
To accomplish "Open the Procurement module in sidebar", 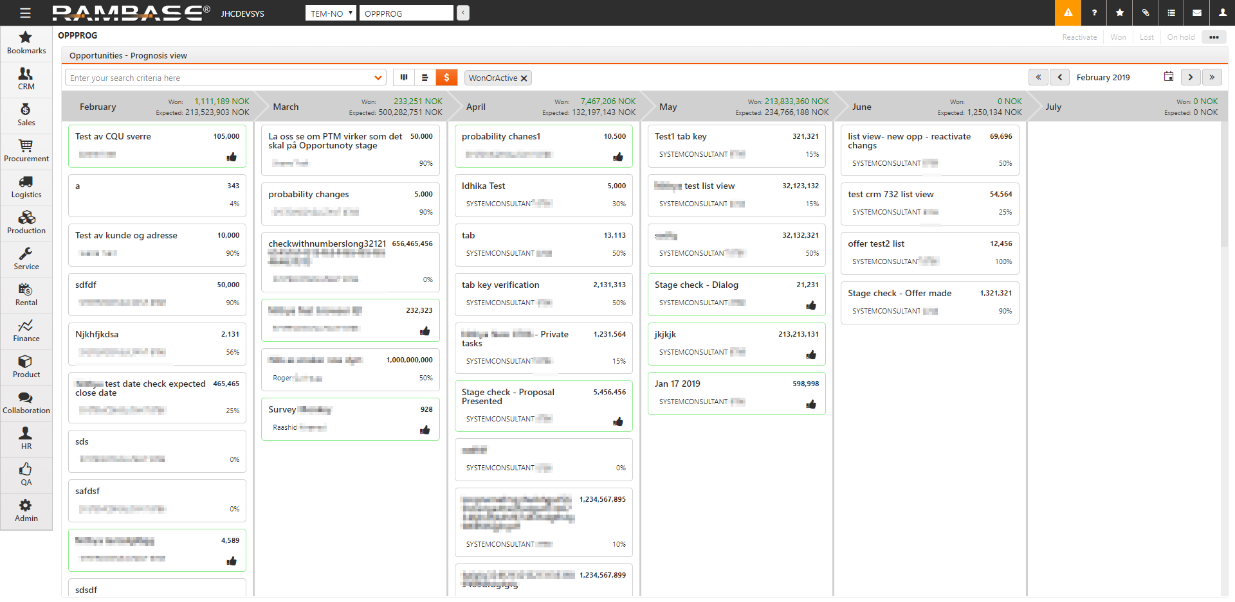I will pyautogui.click(x=26, y=151).
